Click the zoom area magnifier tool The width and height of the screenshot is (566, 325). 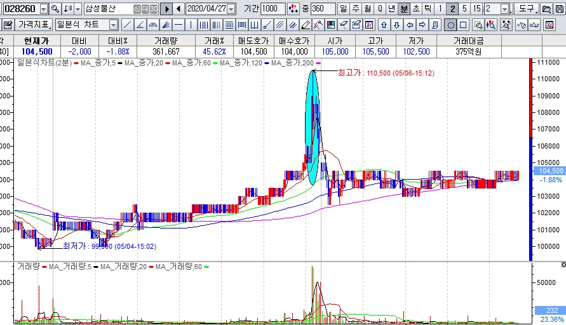[478, 25]
